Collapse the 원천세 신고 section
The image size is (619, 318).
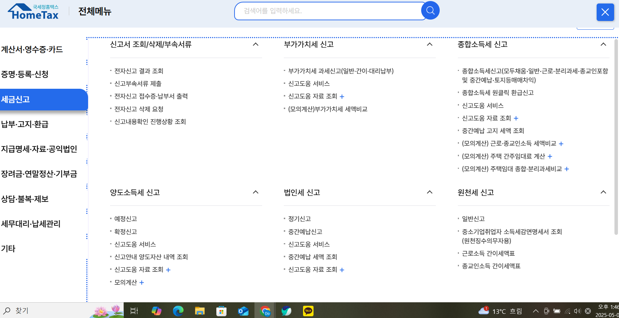pyautogui.click(x=603, y=192)
